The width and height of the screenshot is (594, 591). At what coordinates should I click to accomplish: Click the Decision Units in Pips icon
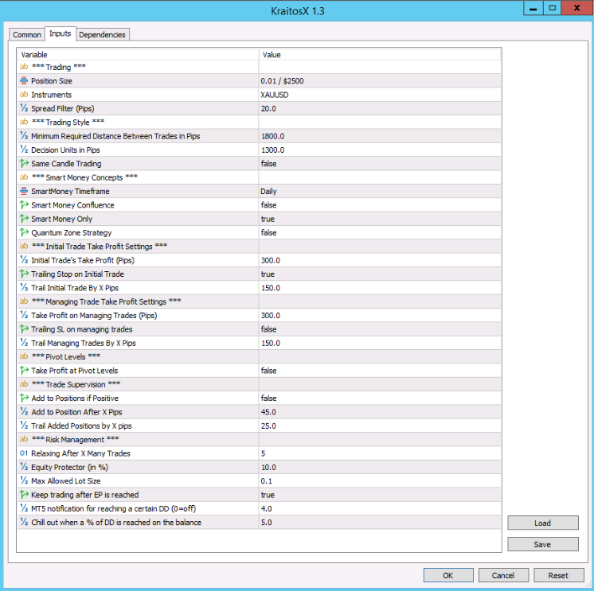(24, 150)
